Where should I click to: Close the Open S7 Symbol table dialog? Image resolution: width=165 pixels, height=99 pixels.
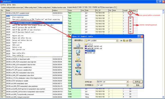(142, 36)
